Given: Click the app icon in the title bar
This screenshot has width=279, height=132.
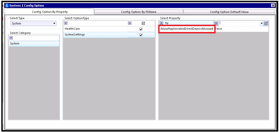Looking at the screenshot, I should tap(7, 6).
